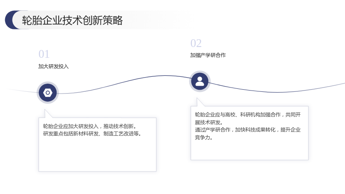Click the text line 研发重点包括新材料研发
345x194 pixels.
(x=71, y=134)
